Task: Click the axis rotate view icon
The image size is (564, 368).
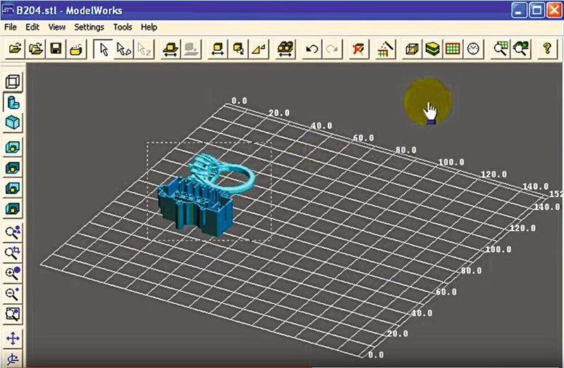Action: (x=13, y=358)
